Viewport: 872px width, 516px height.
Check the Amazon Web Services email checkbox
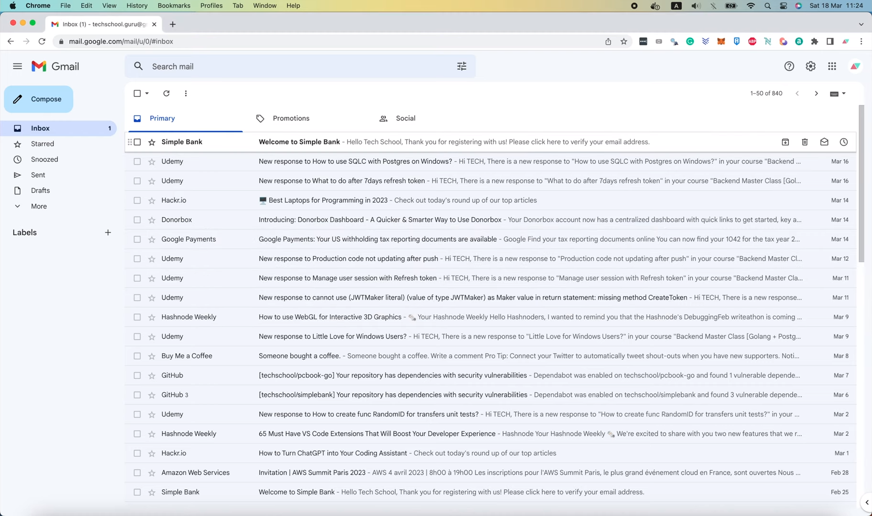coord(137,473)
